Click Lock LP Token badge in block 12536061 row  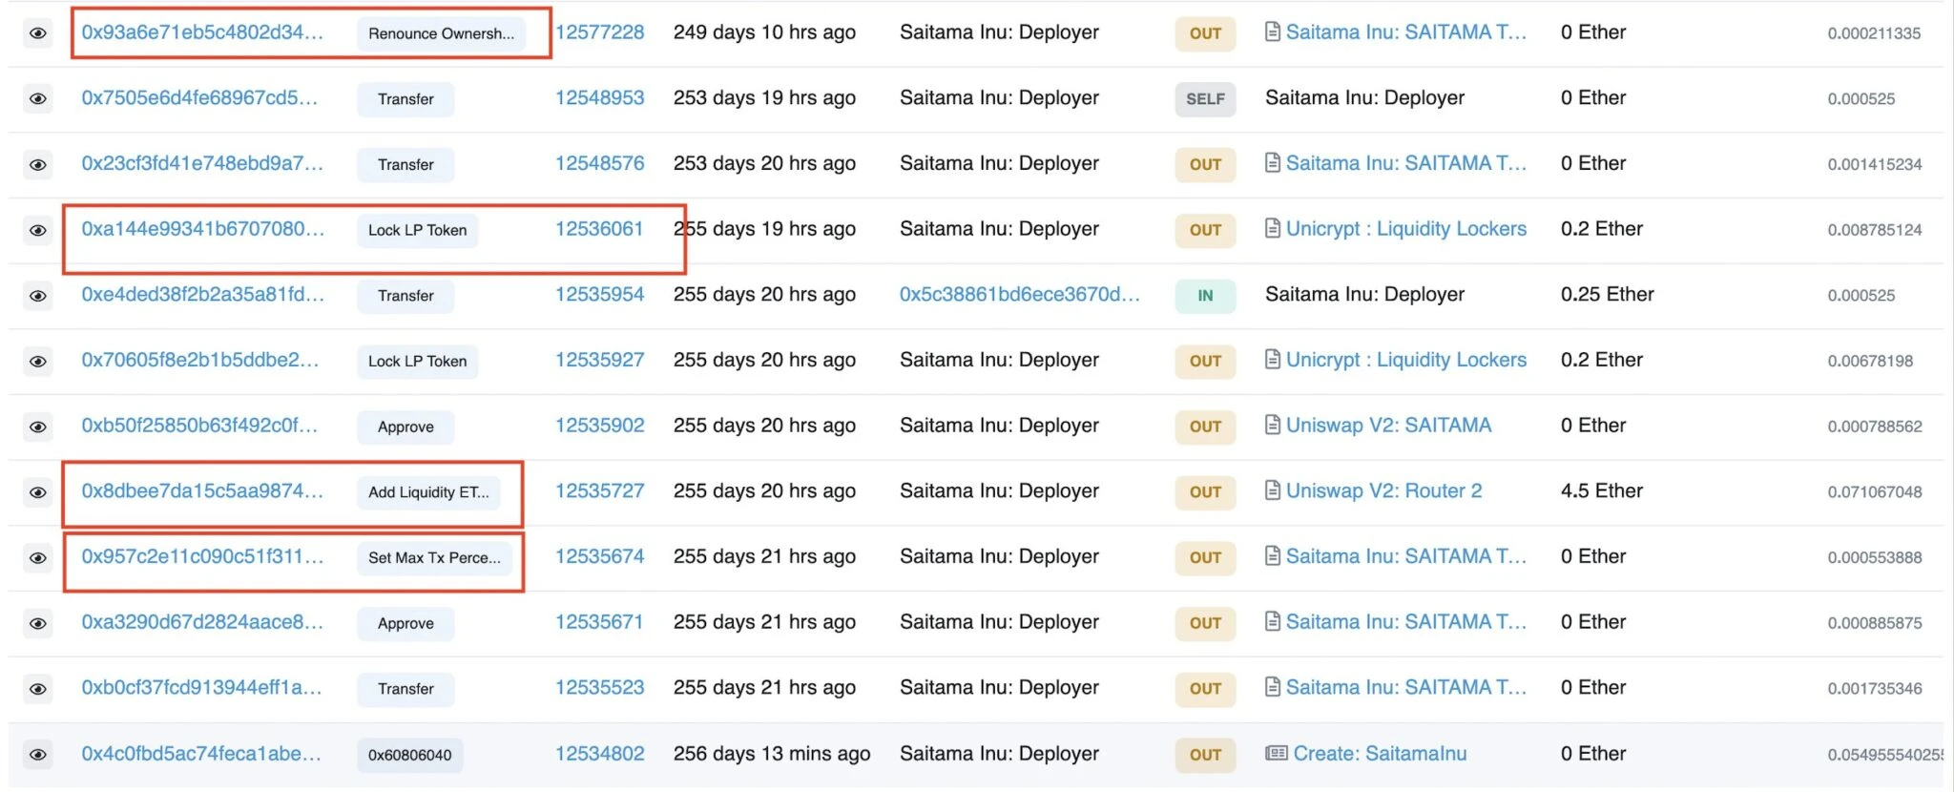pos(418,230)
